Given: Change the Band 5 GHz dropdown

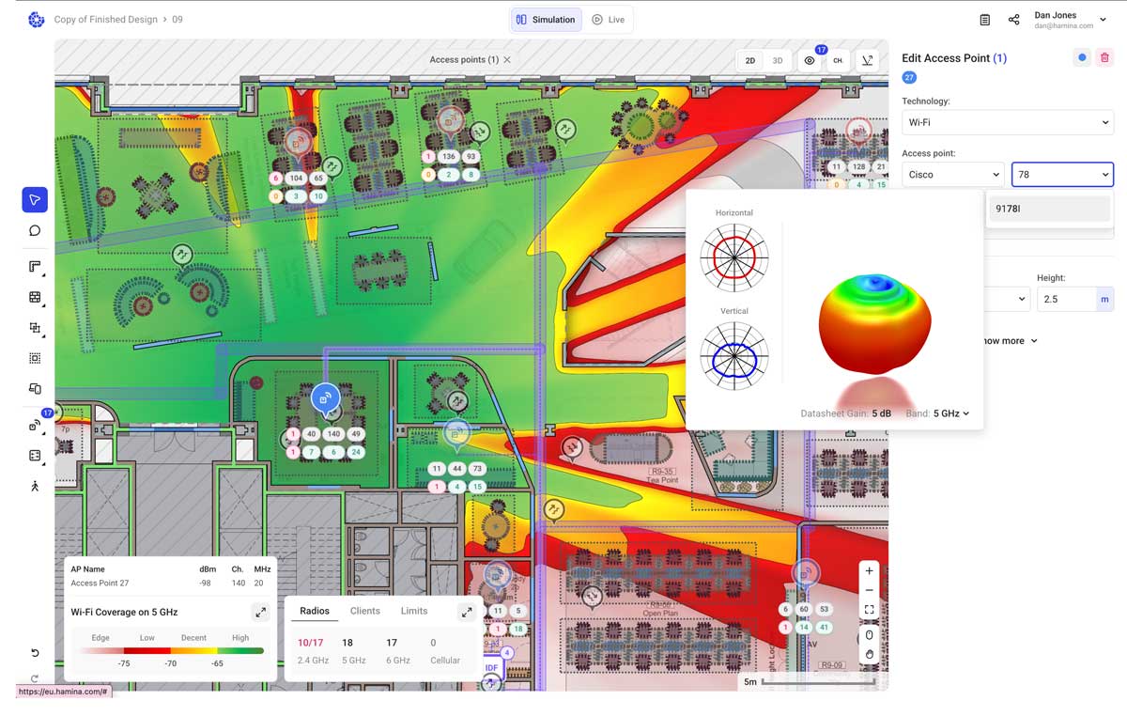Looking at the screenshot, I should [x=950, y=413].
